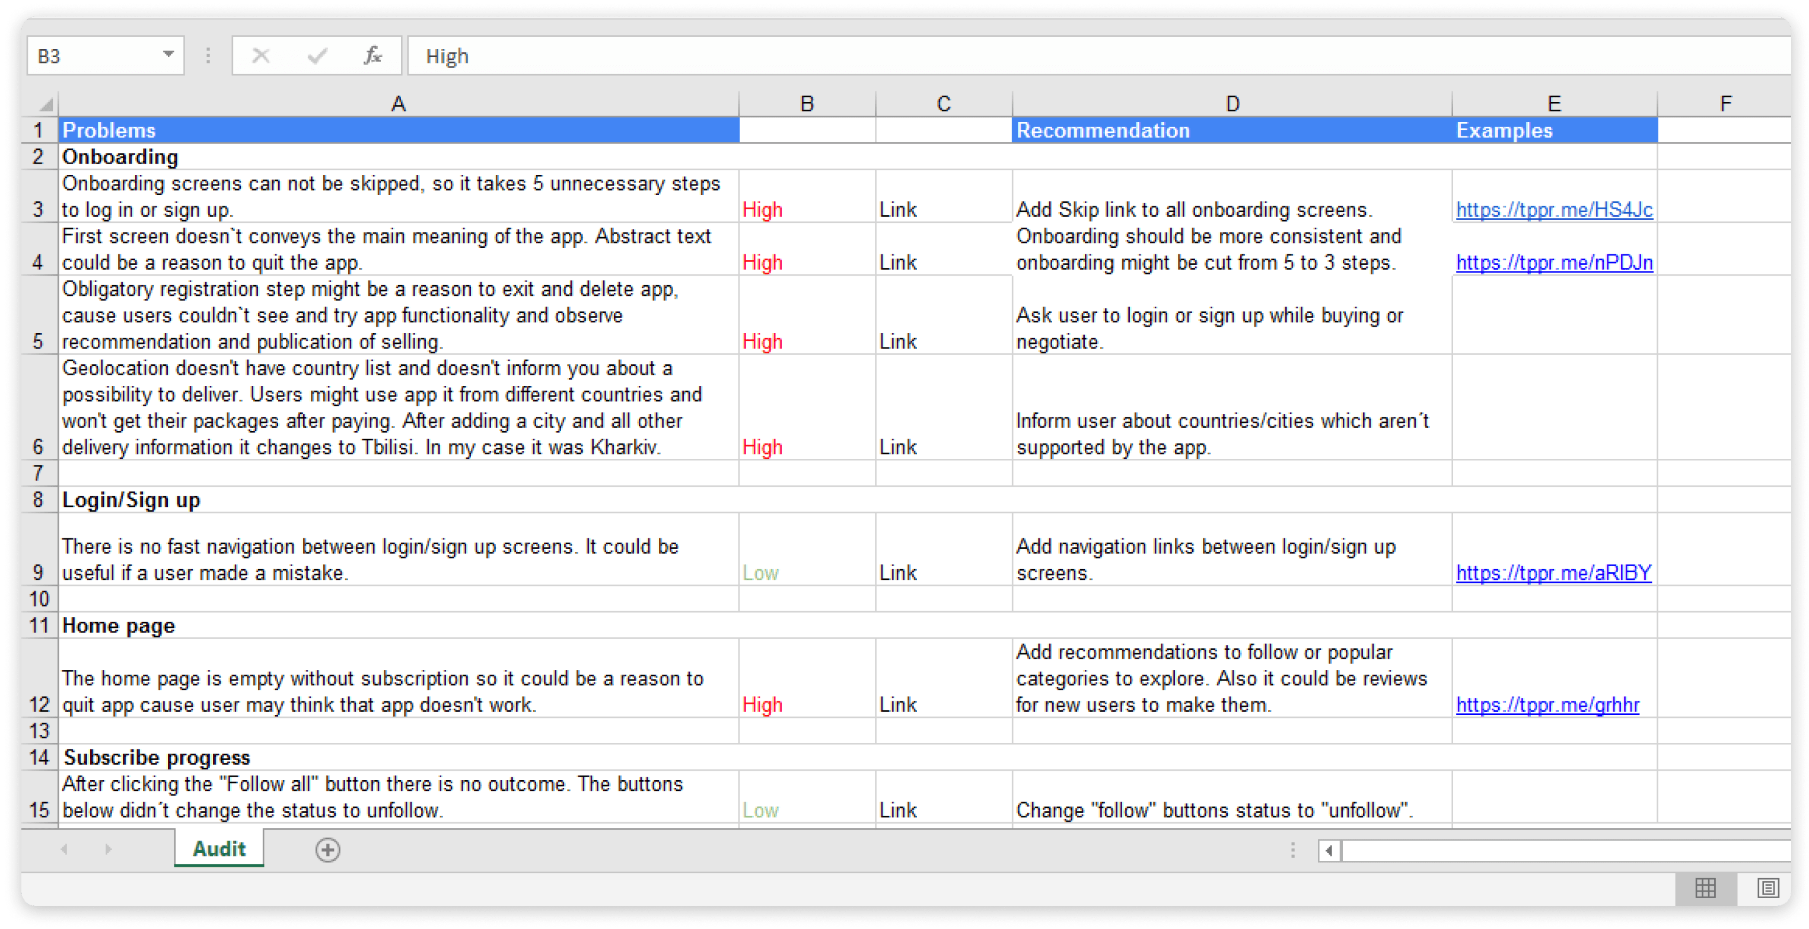This screenshot has height=929, width=1809.
Task: Open the insert function fx button
Action: 372,56
